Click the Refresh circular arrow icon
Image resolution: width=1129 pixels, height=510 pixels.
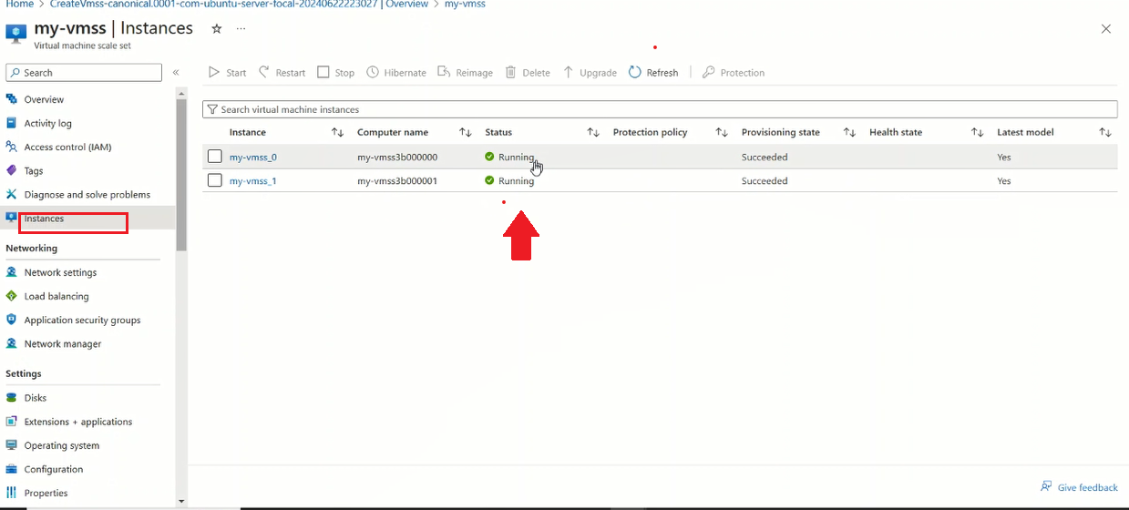point(635,72)
